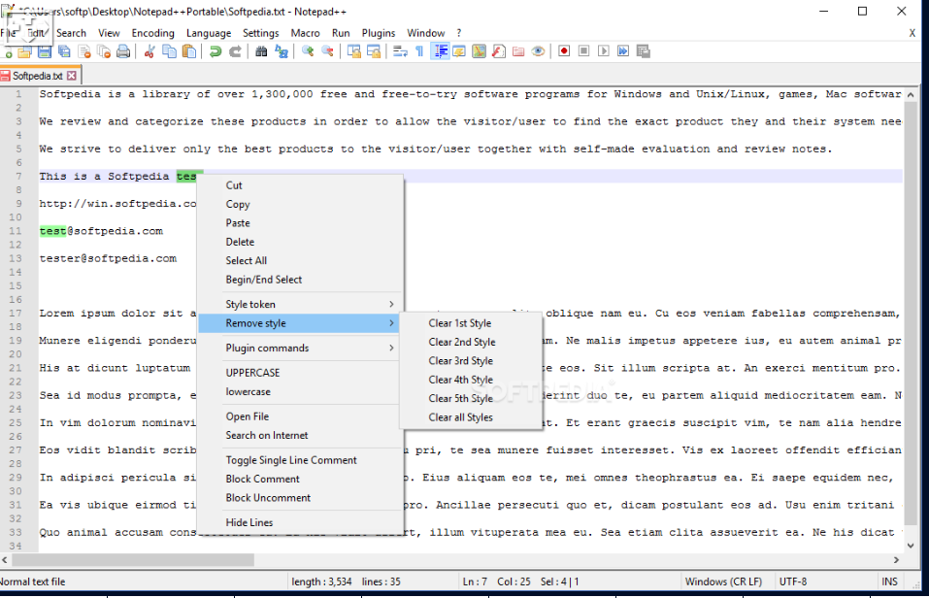Start macro recording with red dot icon
Image resolution: width=929 pixels, height=598 pixels.
click(564, 51)
